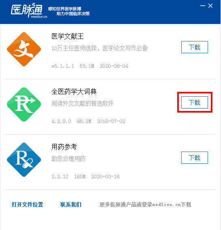
Task: Select the 全医药学大词典 title text
Action: coord(74,91)
